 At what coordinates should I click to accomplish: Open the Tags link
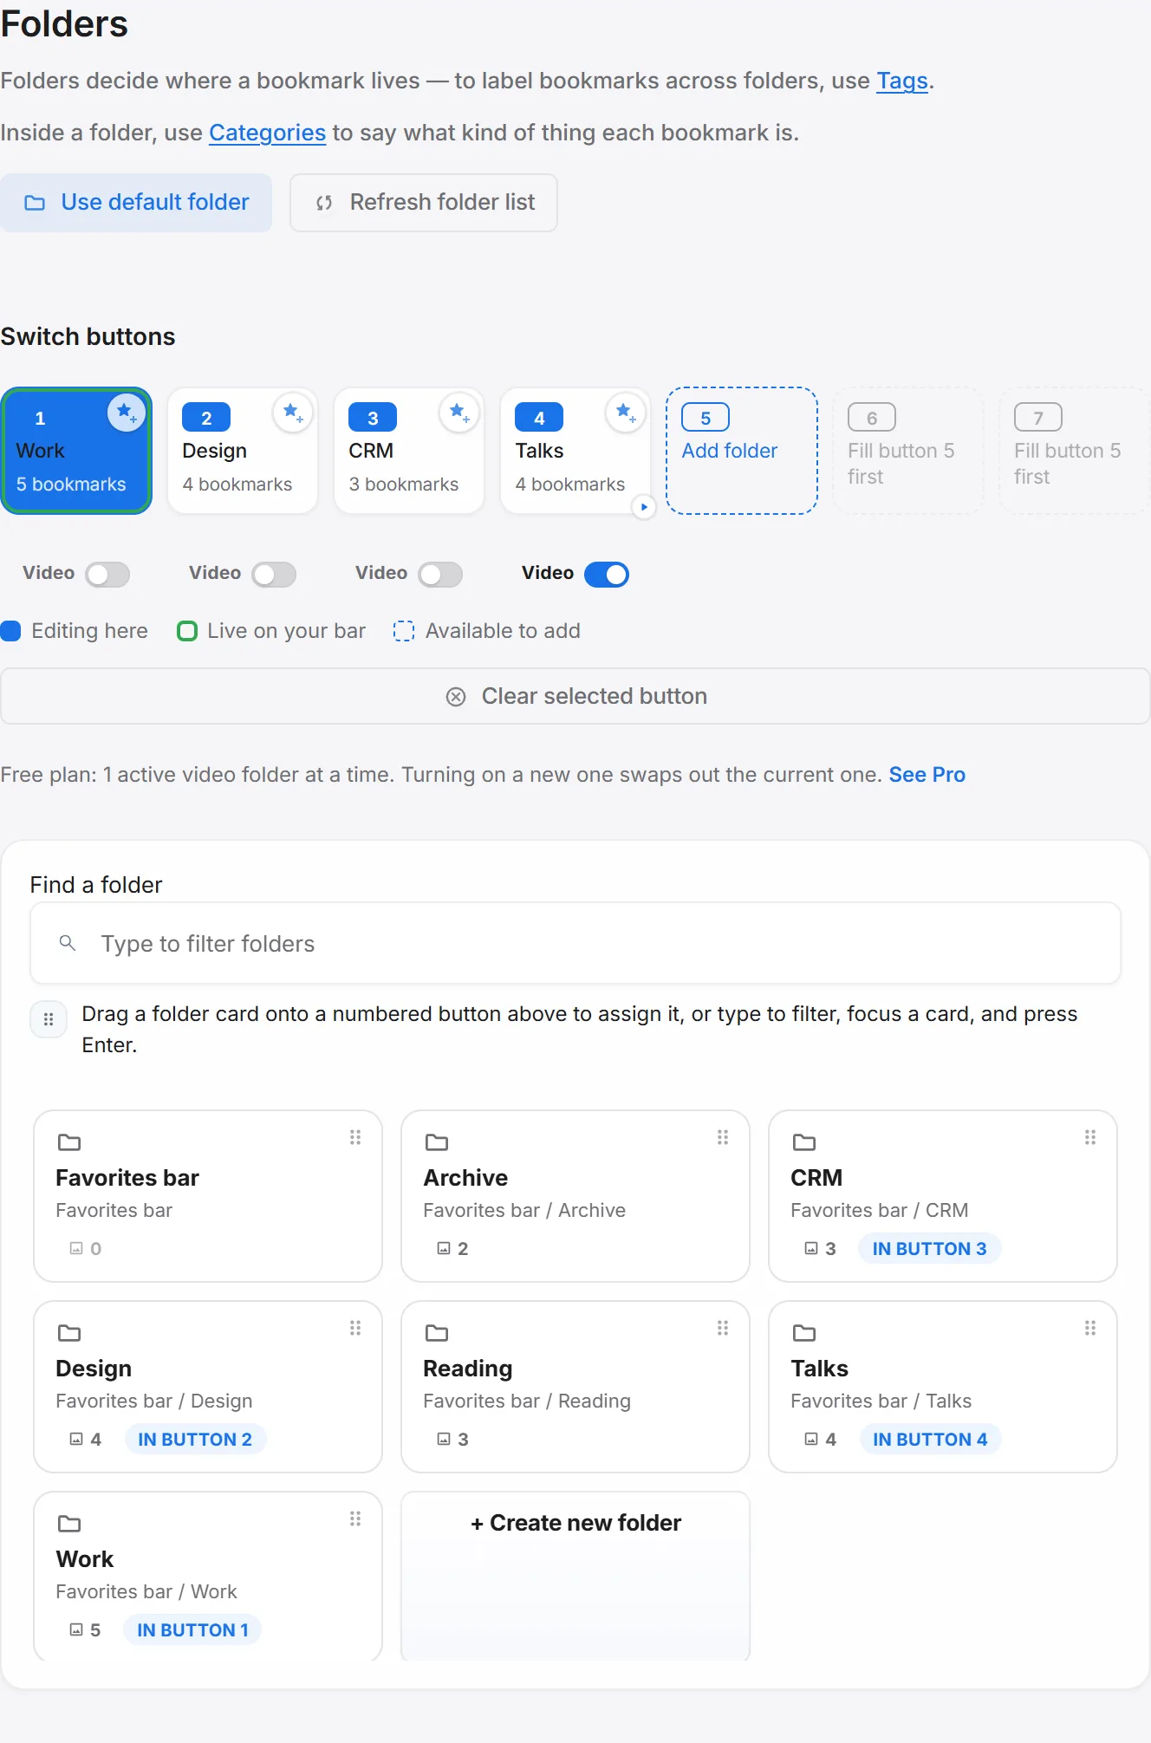(902, 81)
